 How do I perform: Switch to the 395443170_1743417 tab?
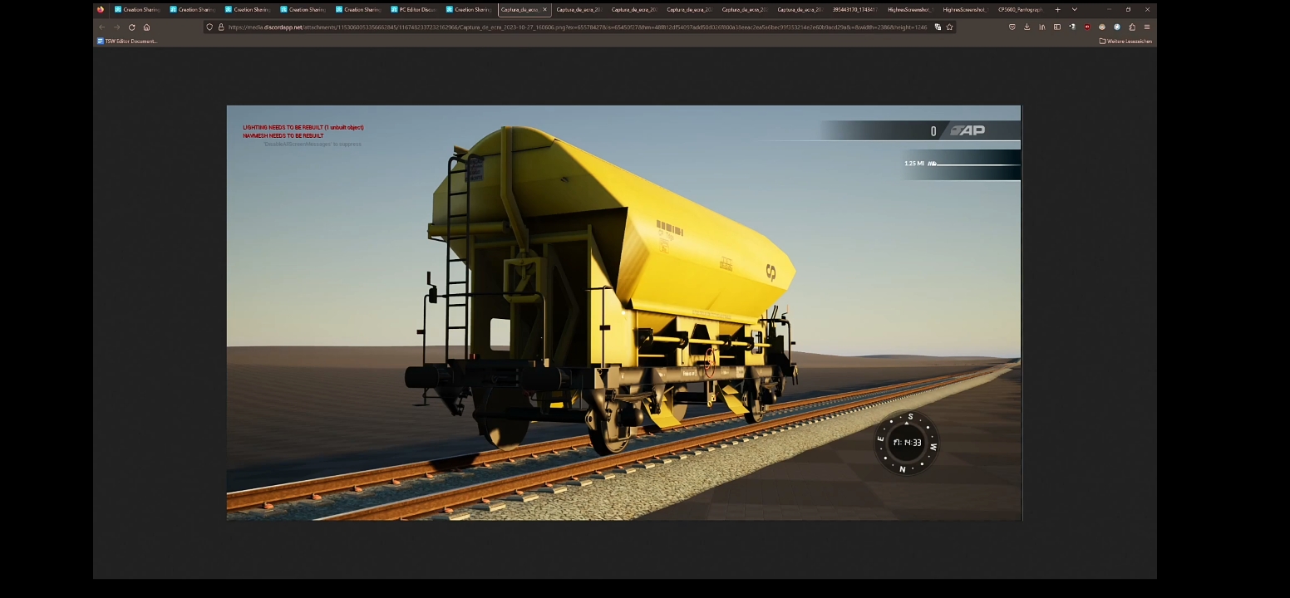coord(854,10)
